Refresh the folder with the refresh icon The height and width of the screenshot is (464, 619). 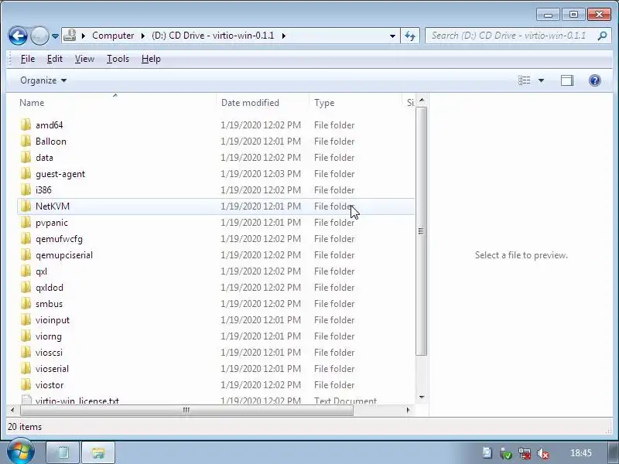[x=410, y=36]
